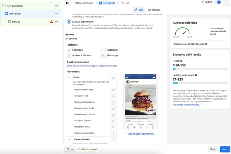
Task: Click the New ad set grid icon in sidebar
Action: tap(7, 14)
